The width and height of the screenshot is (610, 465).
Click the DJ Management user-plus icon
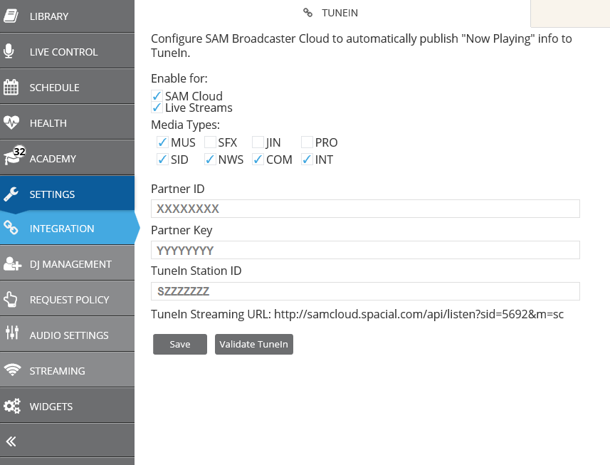tap(12, 263)
